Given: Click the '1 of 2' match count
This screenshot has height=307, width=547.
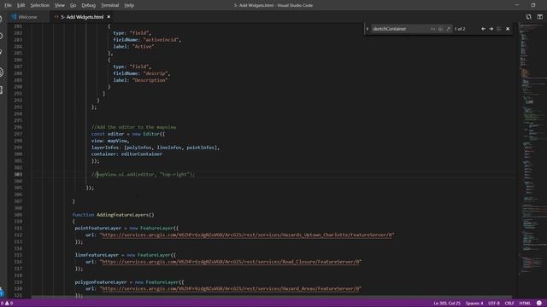Looking at the screenshot, I should point(460,29).
